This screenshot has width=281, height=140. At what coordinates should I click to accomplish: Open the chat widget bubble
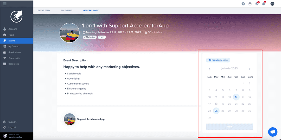click(x=273, y=132)
